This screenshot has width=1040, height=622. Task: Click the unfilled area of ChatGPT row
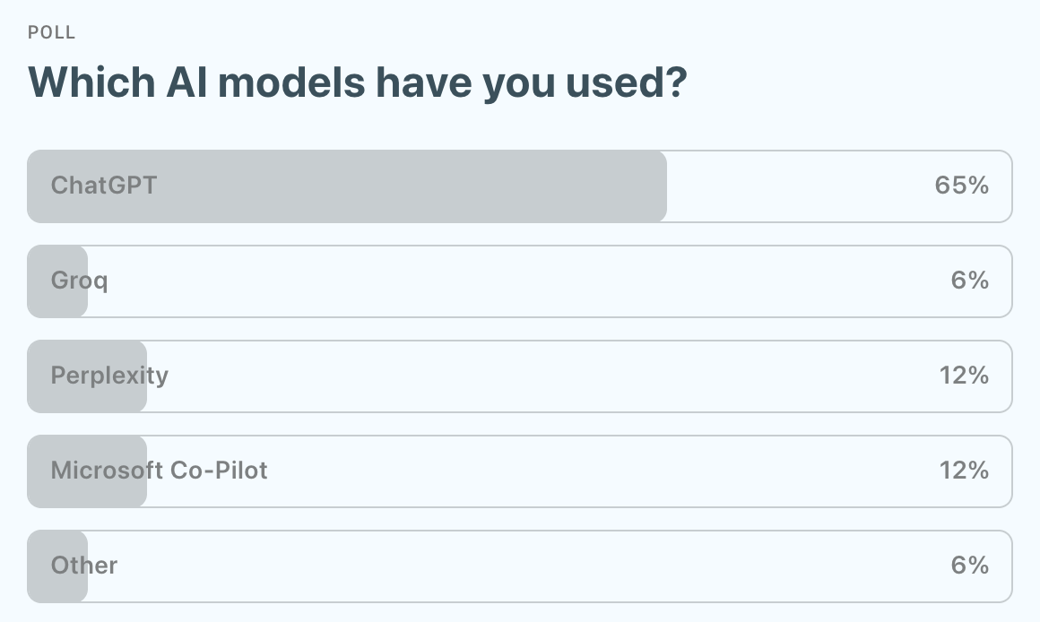(798, 186)
